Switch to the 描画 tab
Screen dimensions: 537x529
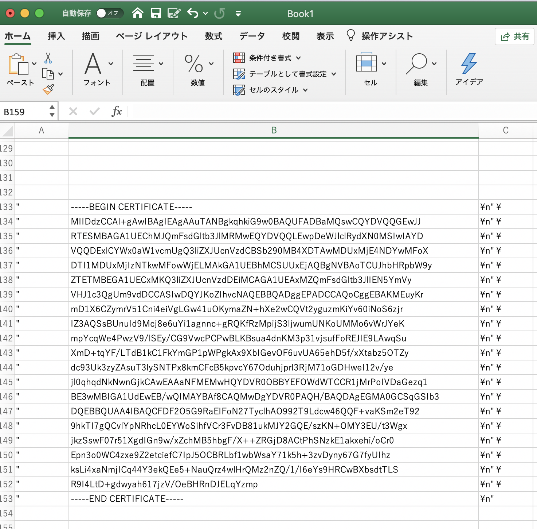click(90, 36)
